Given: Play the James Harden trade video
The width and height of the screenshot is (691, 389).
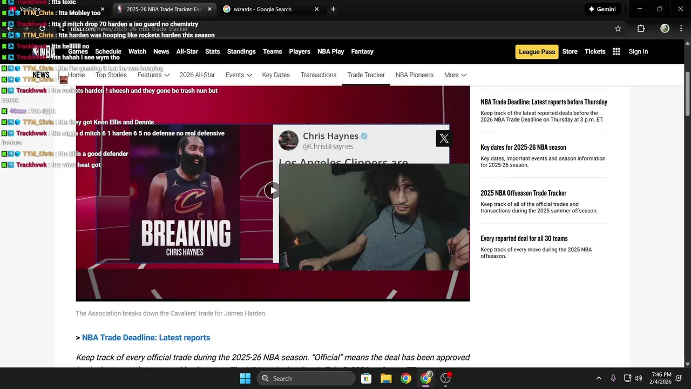Looking at the screenshot, I should pyautogui.click(x=272, y=190).
